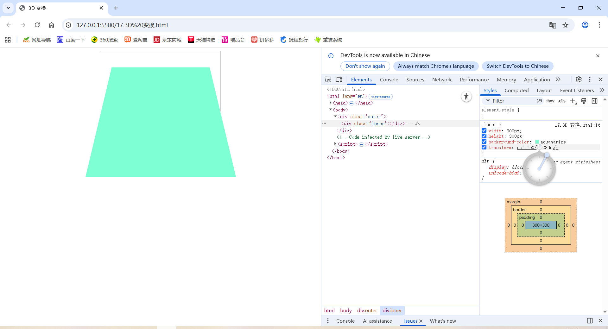Bookmark this page with the star icon
This screenshot has height=329, width=608.
point(566,25)
